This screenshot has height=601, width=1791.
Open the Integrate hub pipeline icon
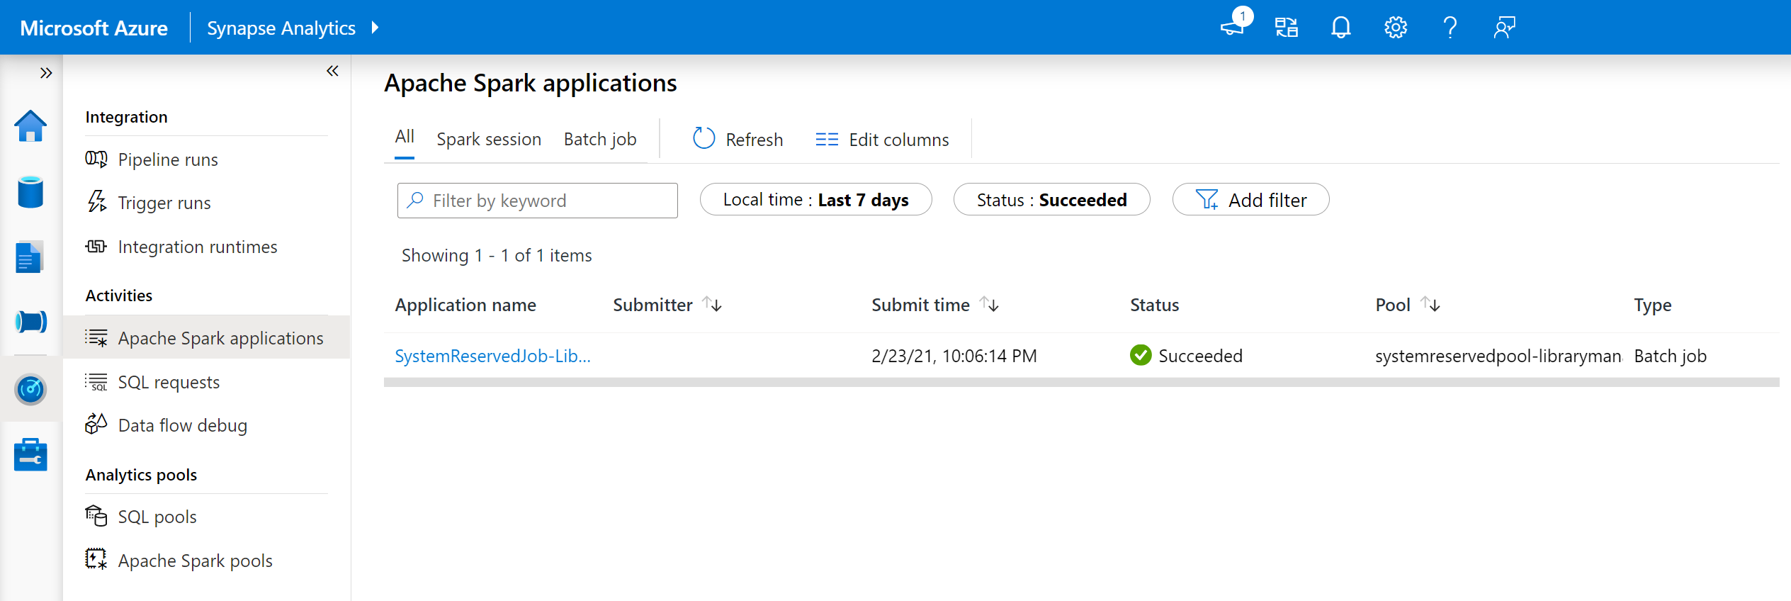point(30,322)
